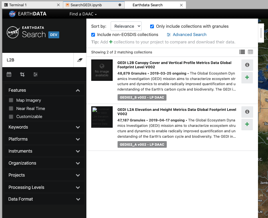268x218 pixels.
Task: Click GEDI02_B v002 - LP DAAC badge
Action: click(x=142, y=97)
